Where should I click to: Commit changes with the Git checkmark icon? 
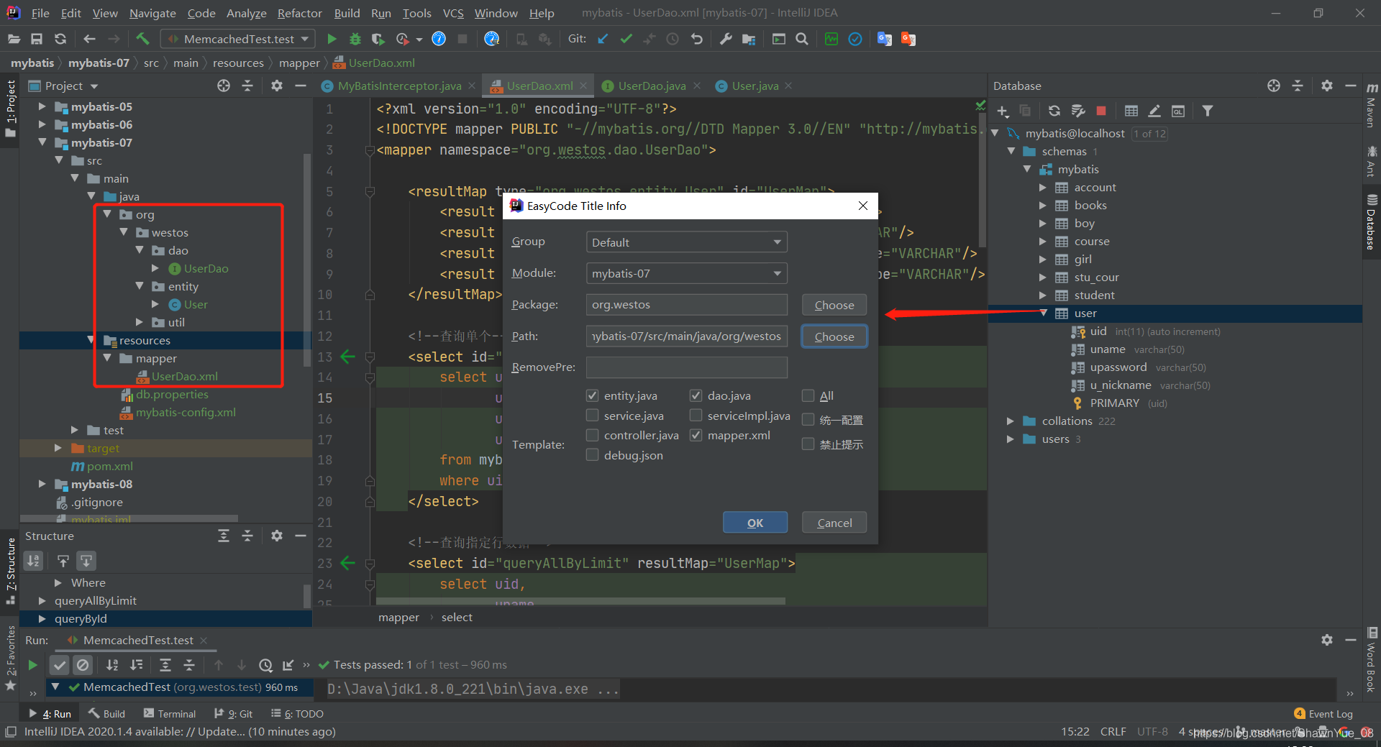tap(626, 39)
